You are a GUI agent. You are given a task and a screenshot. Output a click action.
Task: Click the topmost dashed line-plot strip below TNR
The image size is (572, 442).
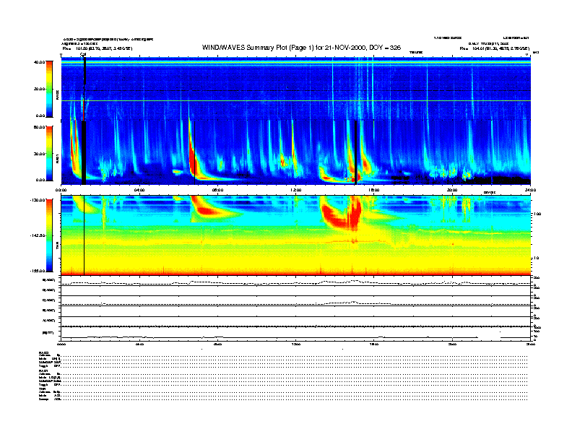[x=296, y=281]
